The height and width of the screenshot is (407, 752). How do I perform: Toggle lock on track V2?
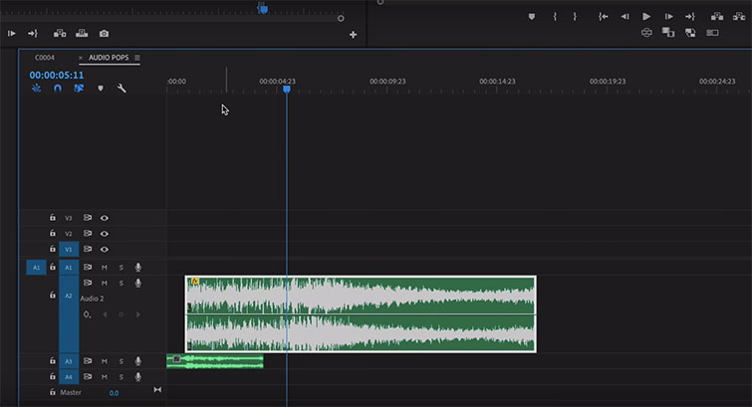point(53,234)
